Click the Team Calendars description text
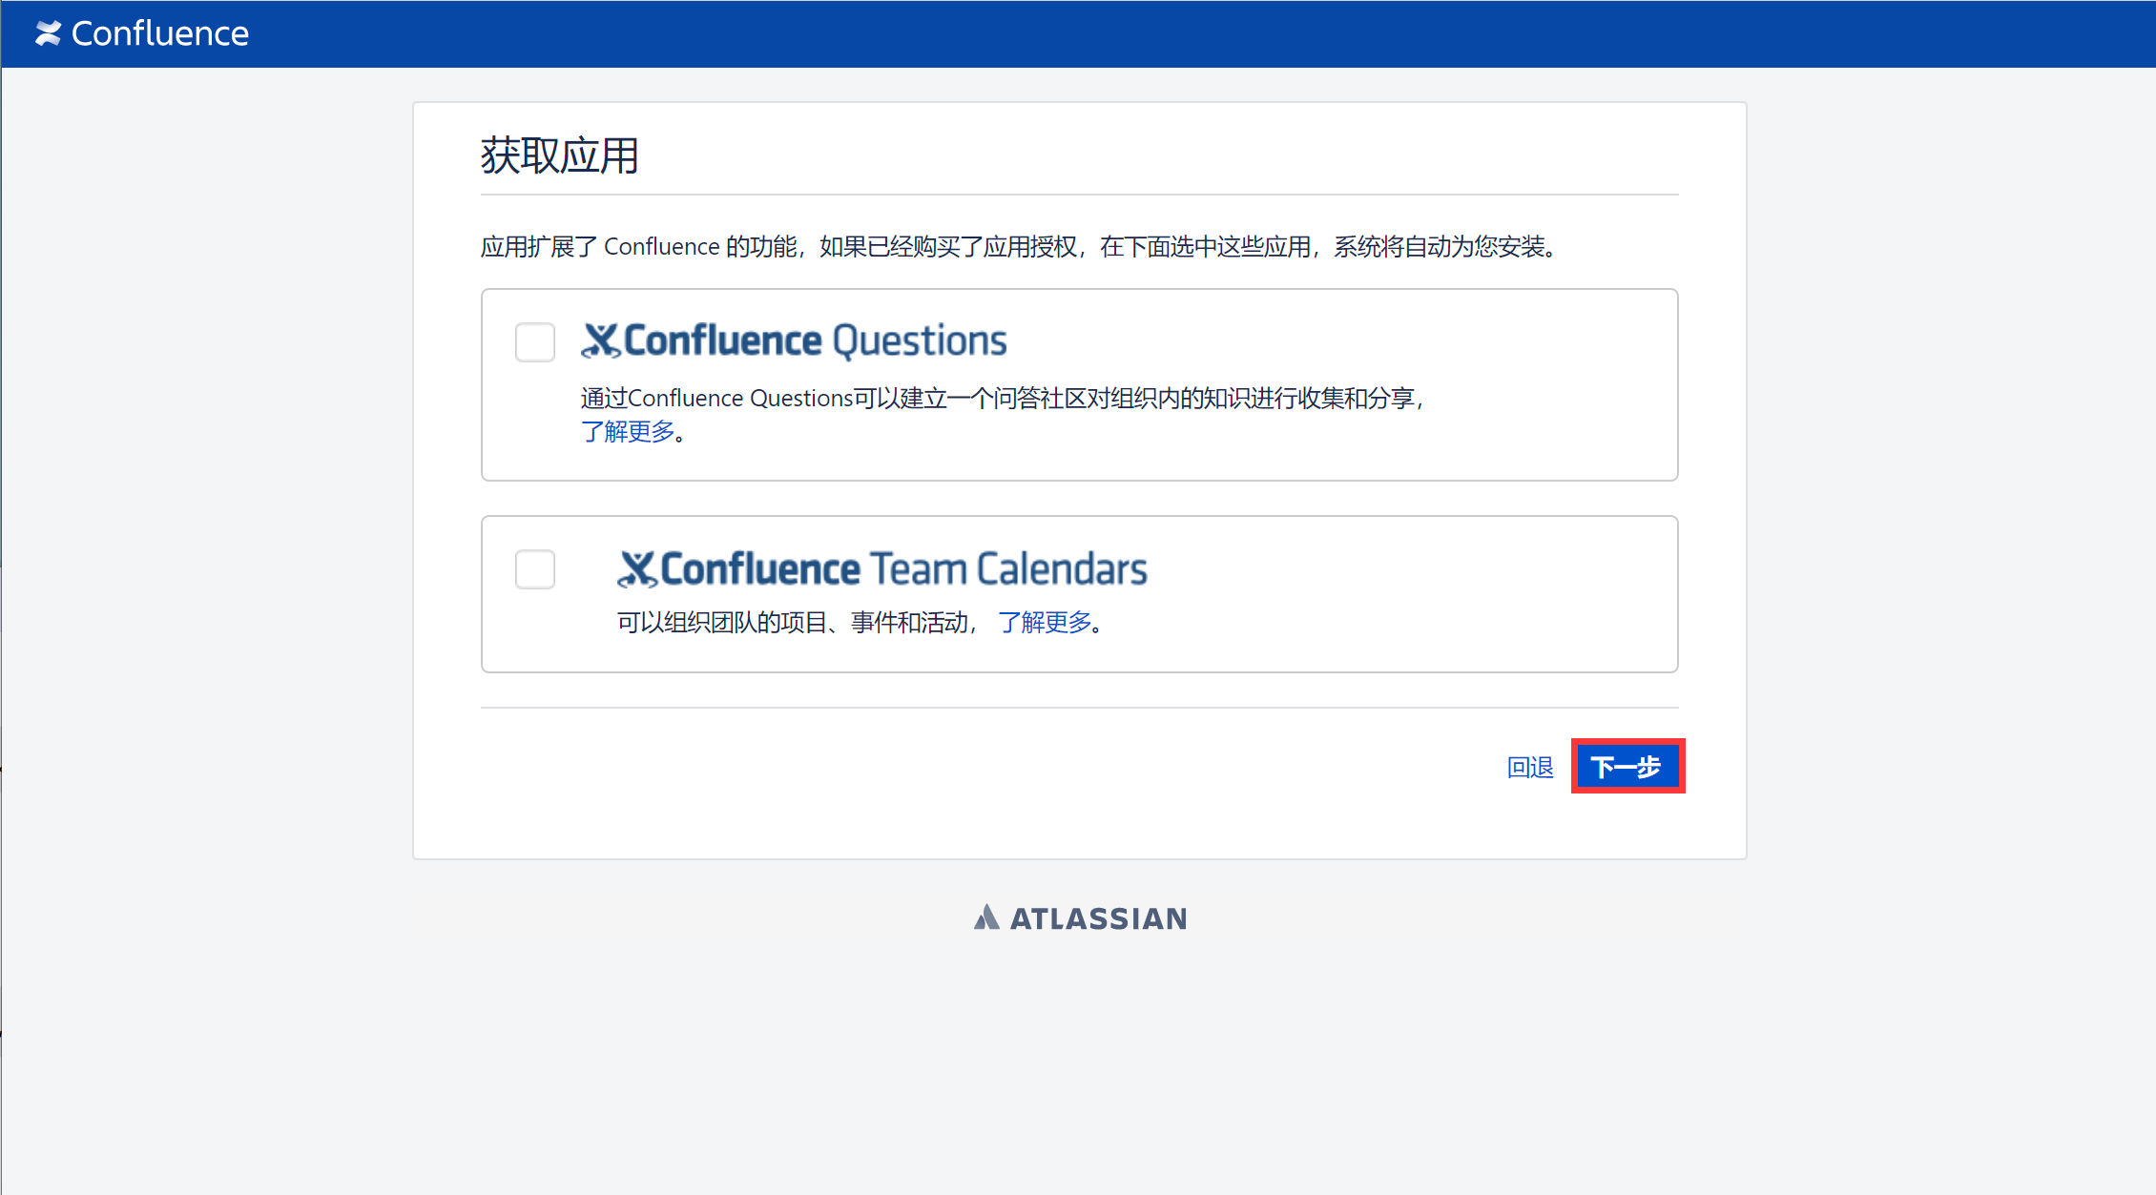Screen dimensions: 2156x1195 797,622
